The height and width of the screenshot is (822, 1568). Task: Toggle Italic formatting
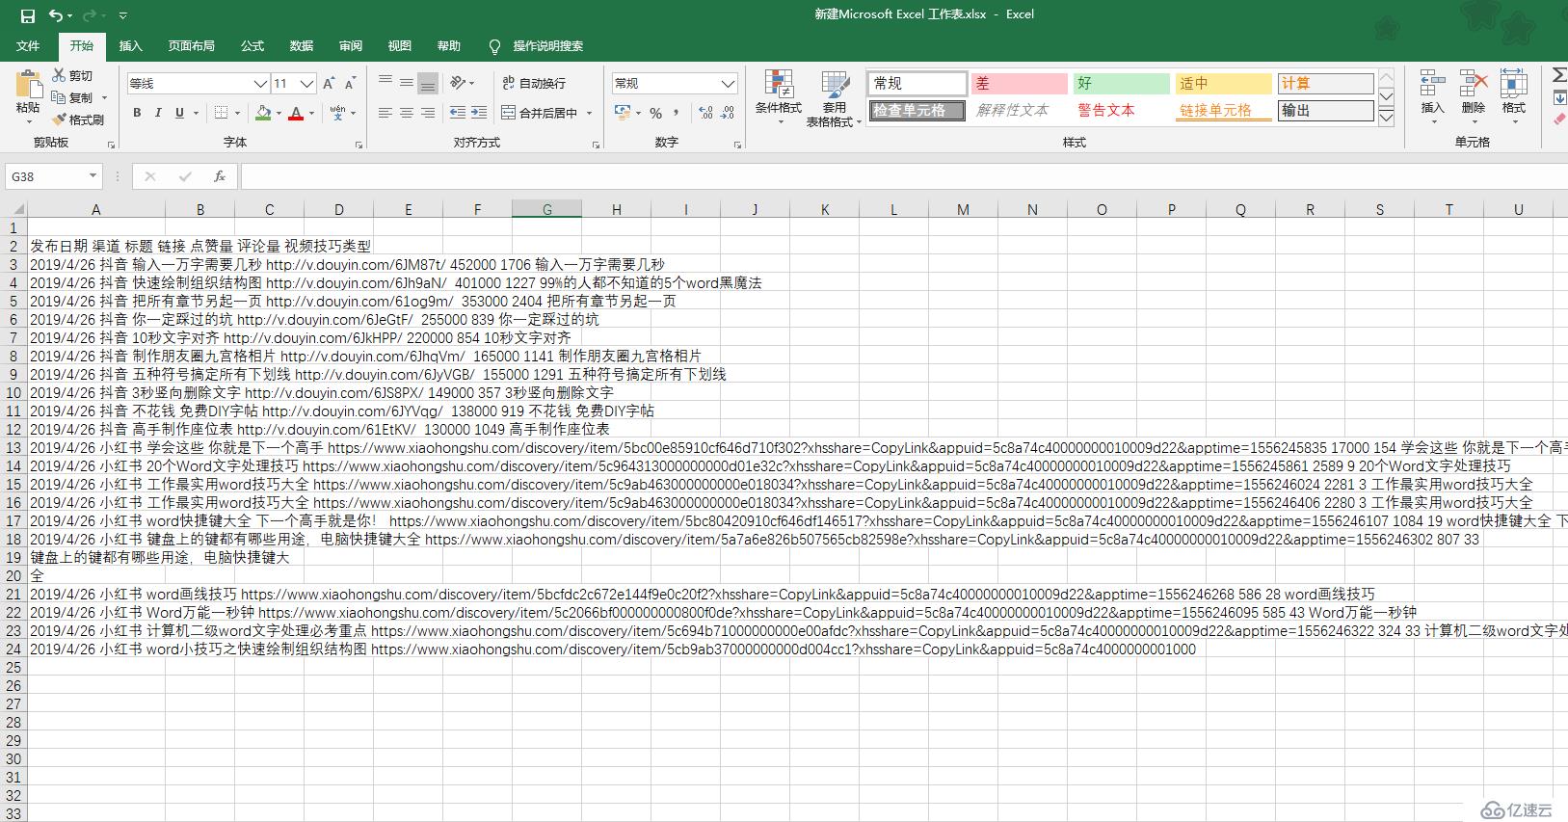[x=158, y=113]
